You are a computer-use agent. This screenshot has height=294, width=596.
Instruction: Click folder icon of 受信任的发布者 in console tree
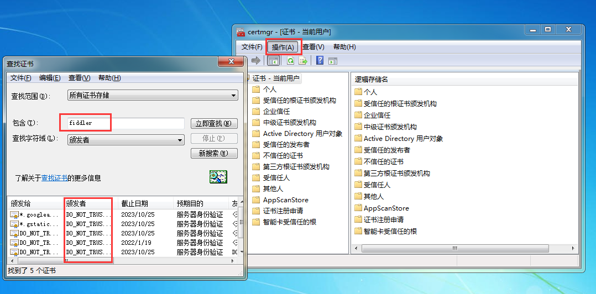[256, 145]
